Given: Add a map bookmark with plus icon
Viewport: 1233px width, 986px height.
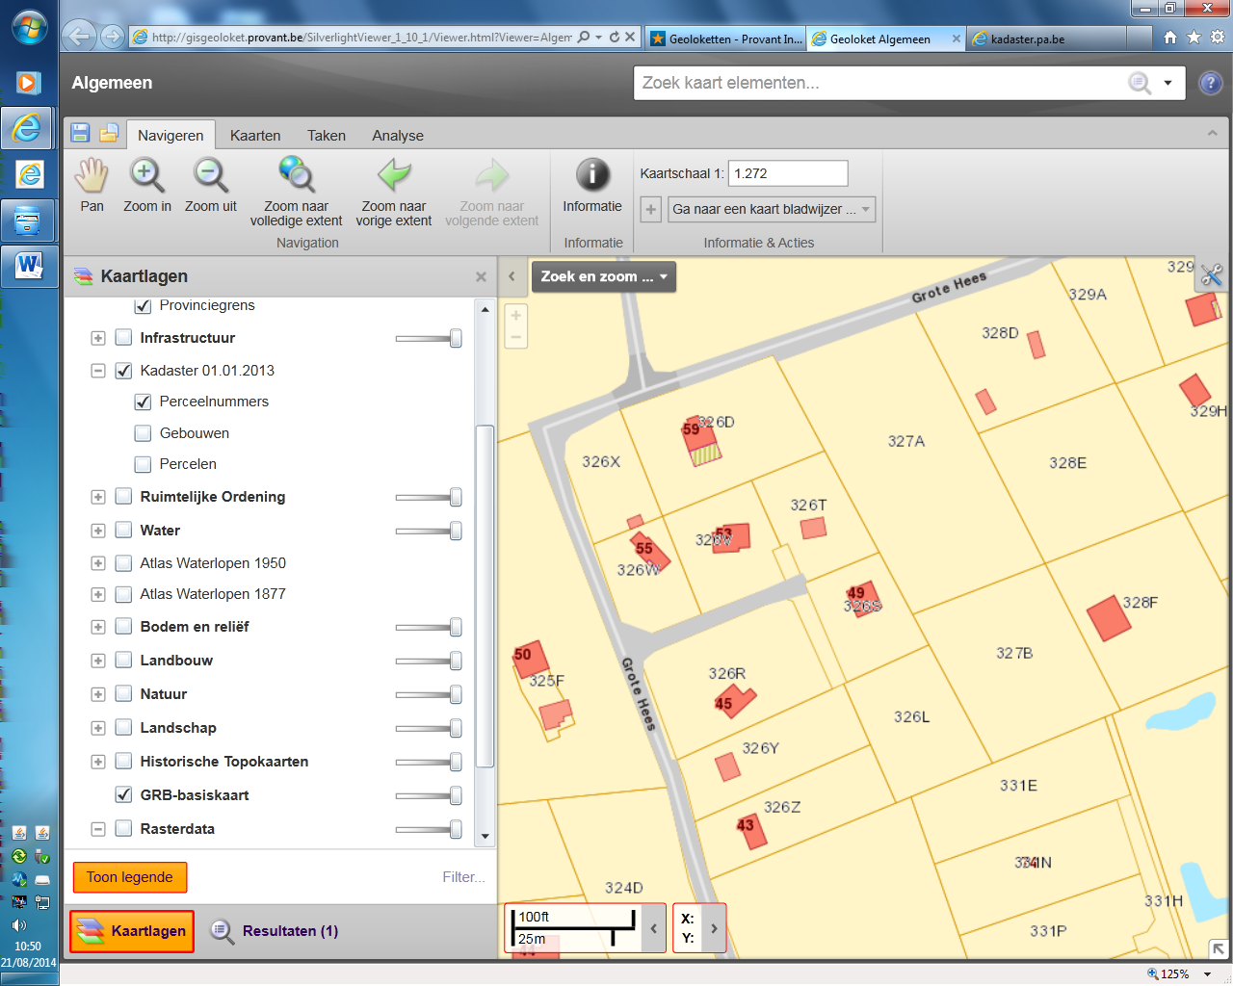Looking at the screenshot, I should click(x=651, y=209).
